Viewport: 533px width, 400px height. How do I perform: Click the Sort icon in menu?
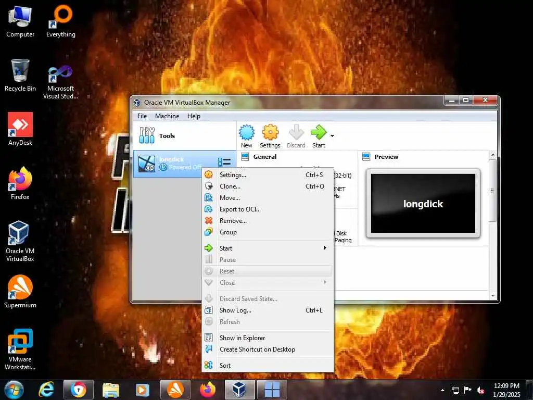click(x=209, y=365)
